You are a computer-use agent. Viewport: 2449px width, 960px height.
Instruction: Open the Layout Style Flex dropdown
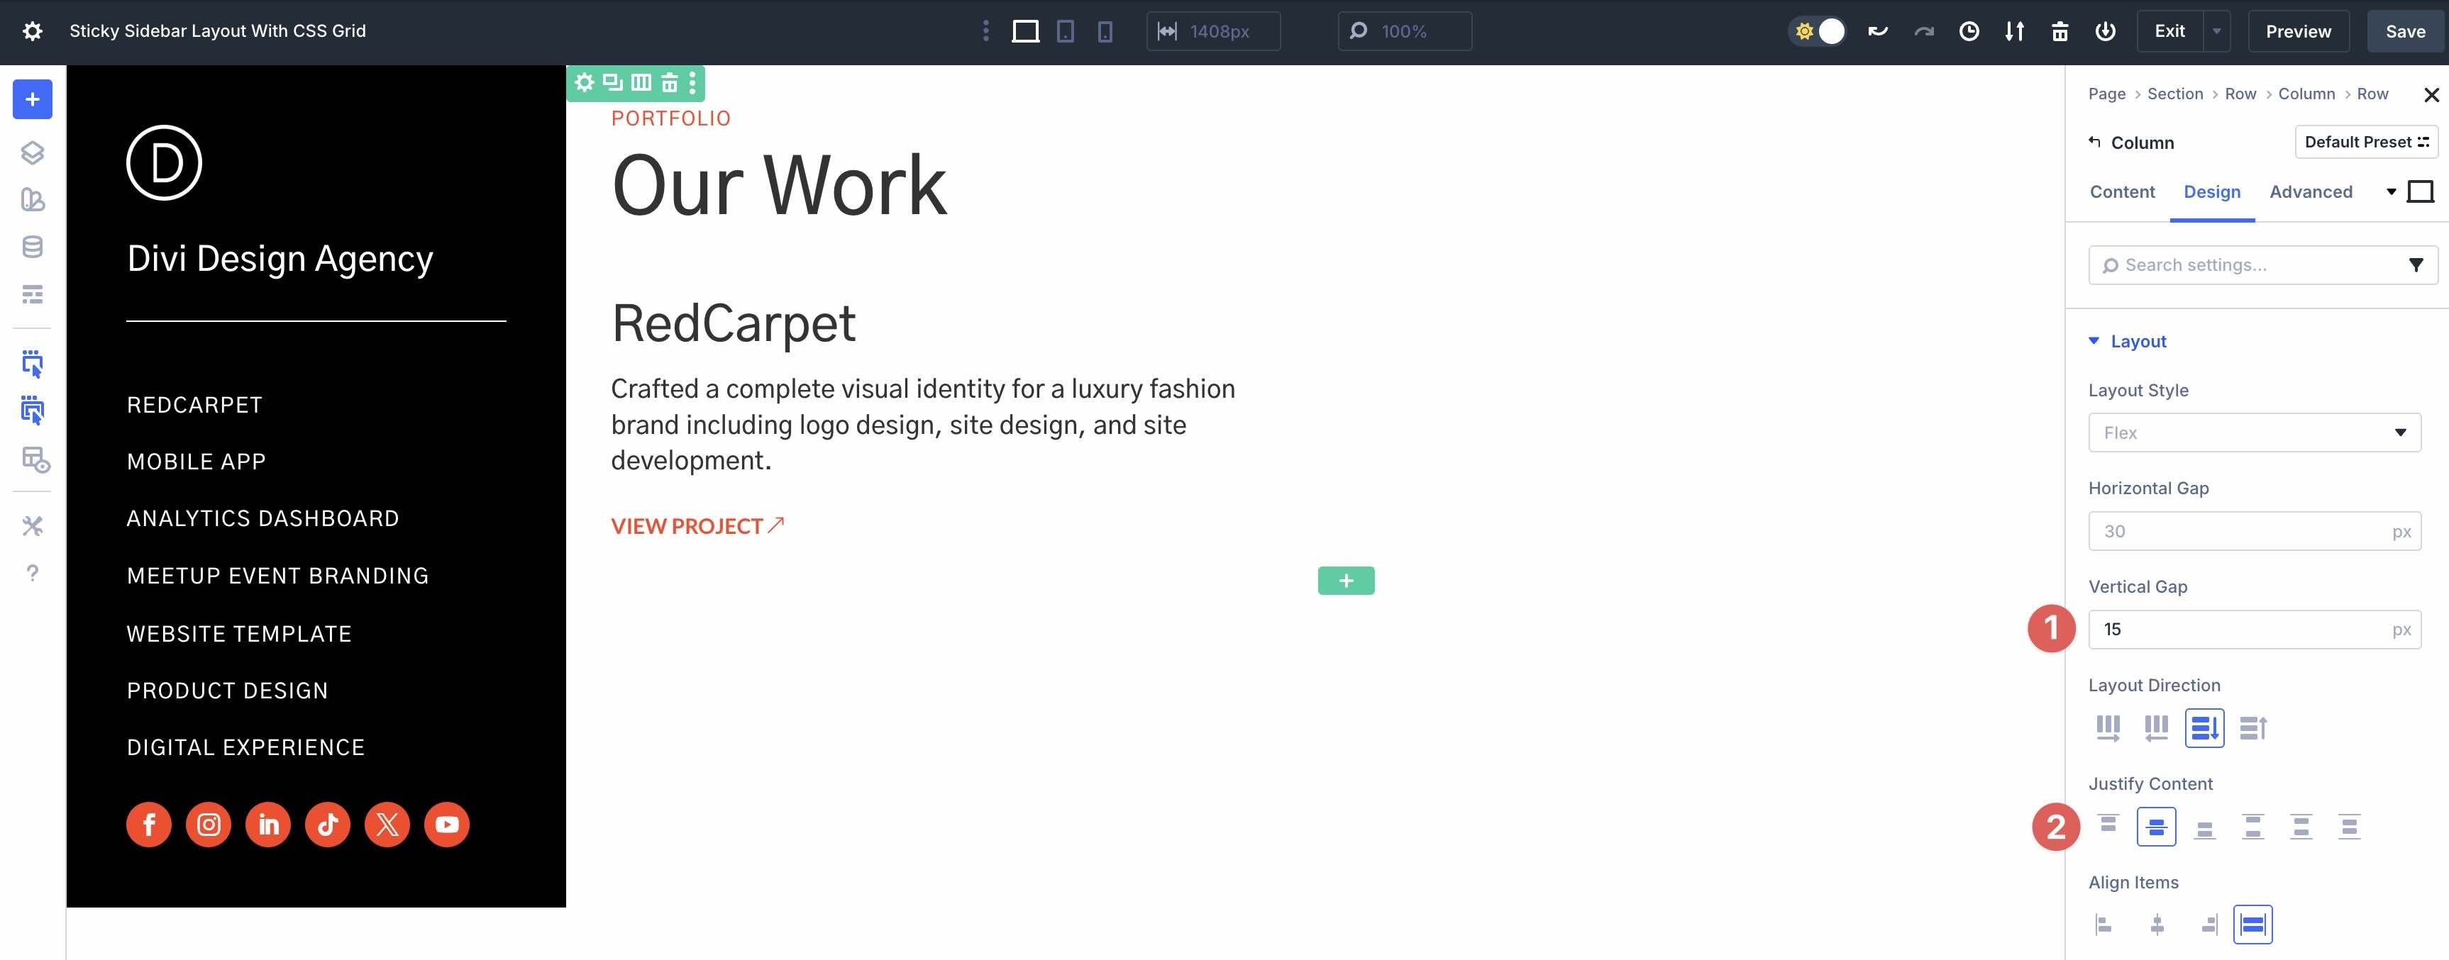2254,432
